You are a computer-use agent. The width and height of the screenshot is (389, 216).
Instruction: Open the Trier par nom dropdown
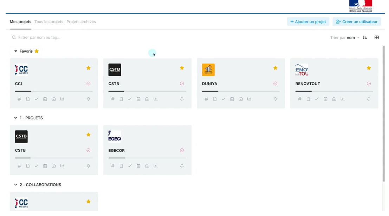(351, 37)
